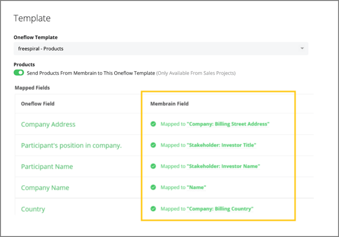339x237 pixels.
Task: Click the green checkmark beside Investor Title mapping
Action: tap(153, 145)
